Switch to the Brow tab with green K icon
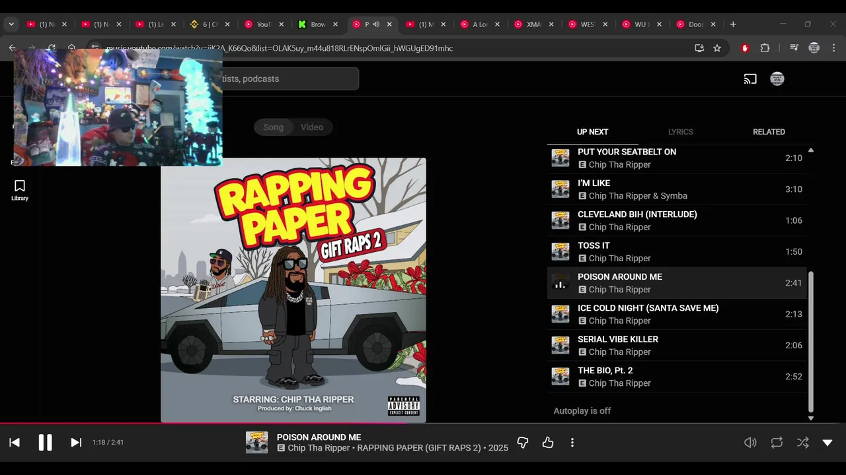The height and width of the screenshot is (475, 846). 317,24
